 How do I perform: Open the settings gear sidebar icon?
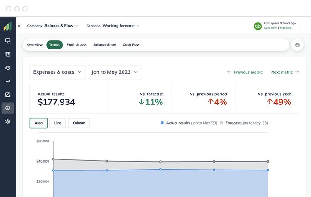[8, 121]
